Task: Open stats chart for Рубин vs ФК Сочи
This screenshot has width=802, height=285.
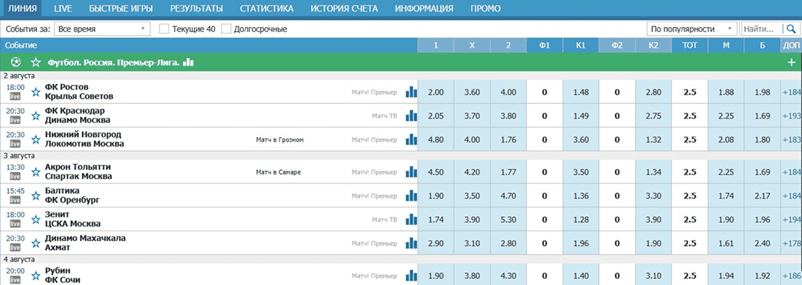Action: [x=411, y=275]
